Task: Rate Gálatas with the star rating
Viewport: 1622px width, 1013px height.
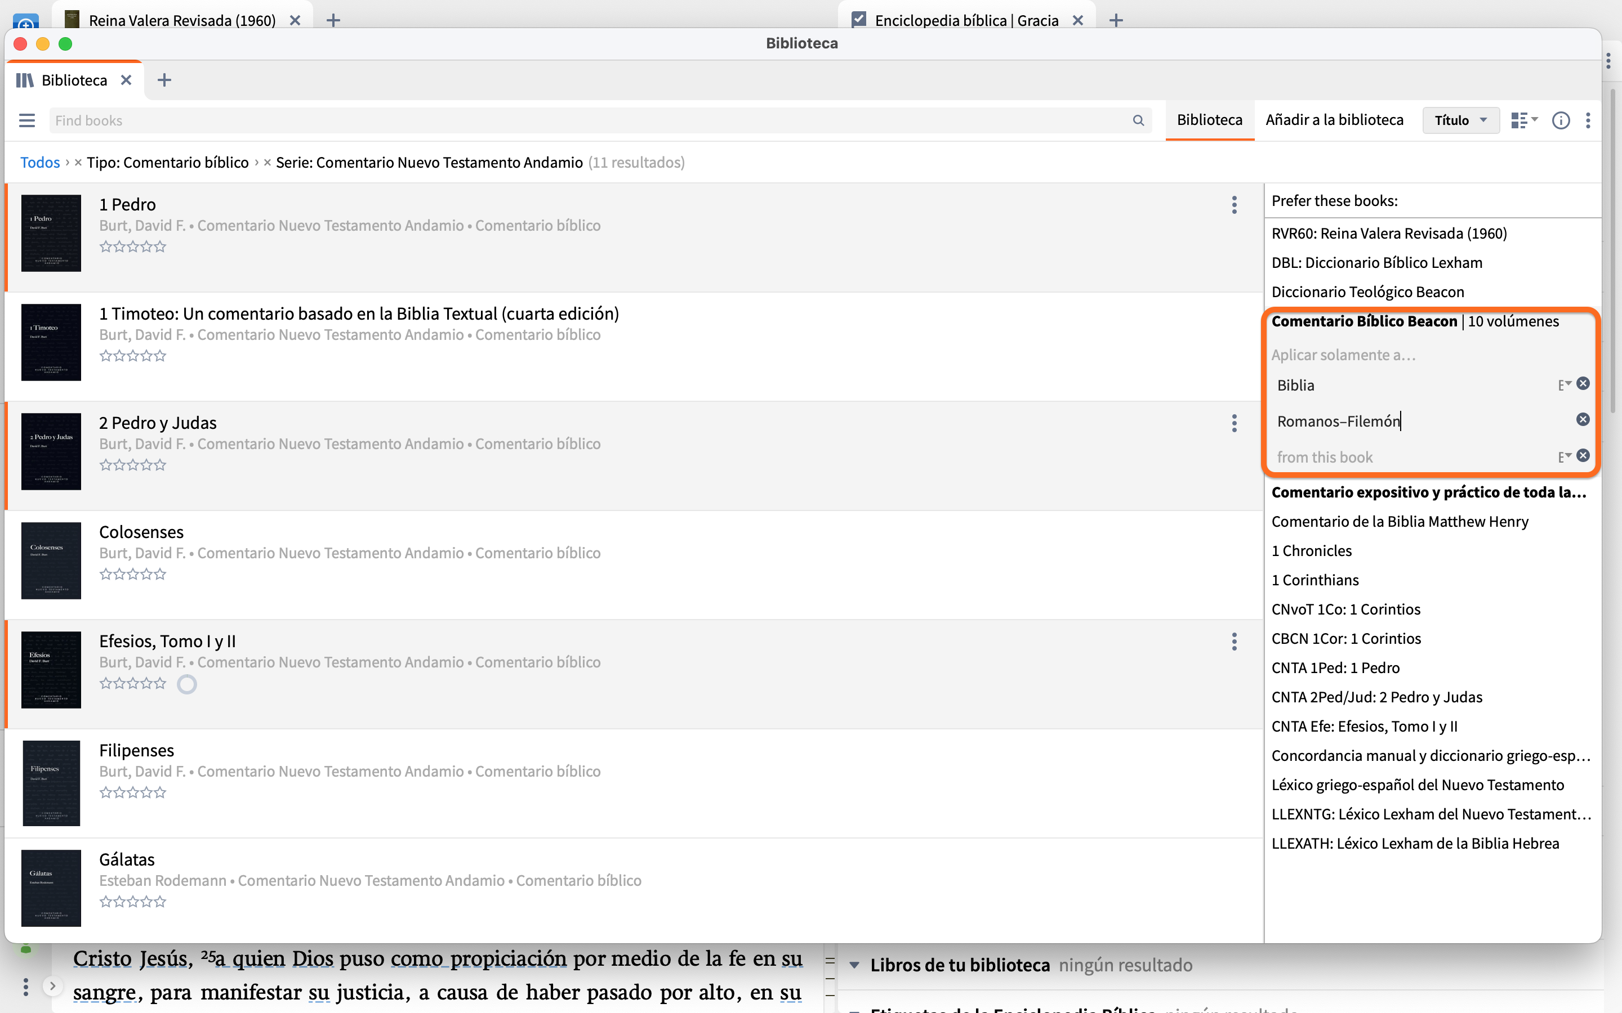Action: coord(133,902)
